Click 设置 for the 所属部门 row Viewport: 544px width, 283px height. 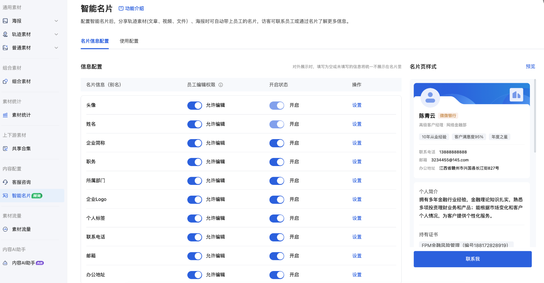tap(357, 181)
